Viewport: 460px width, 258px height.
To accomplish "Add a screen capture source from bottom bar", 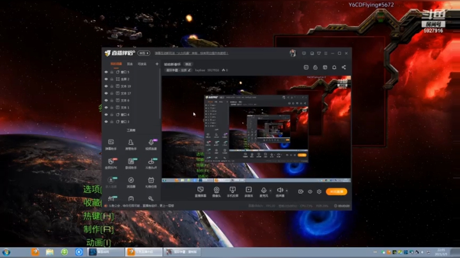I will click(x=201, y=192).
